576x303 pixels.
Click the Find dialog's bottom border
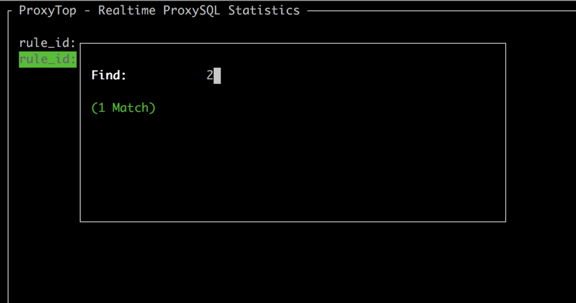tap(292, 221)
